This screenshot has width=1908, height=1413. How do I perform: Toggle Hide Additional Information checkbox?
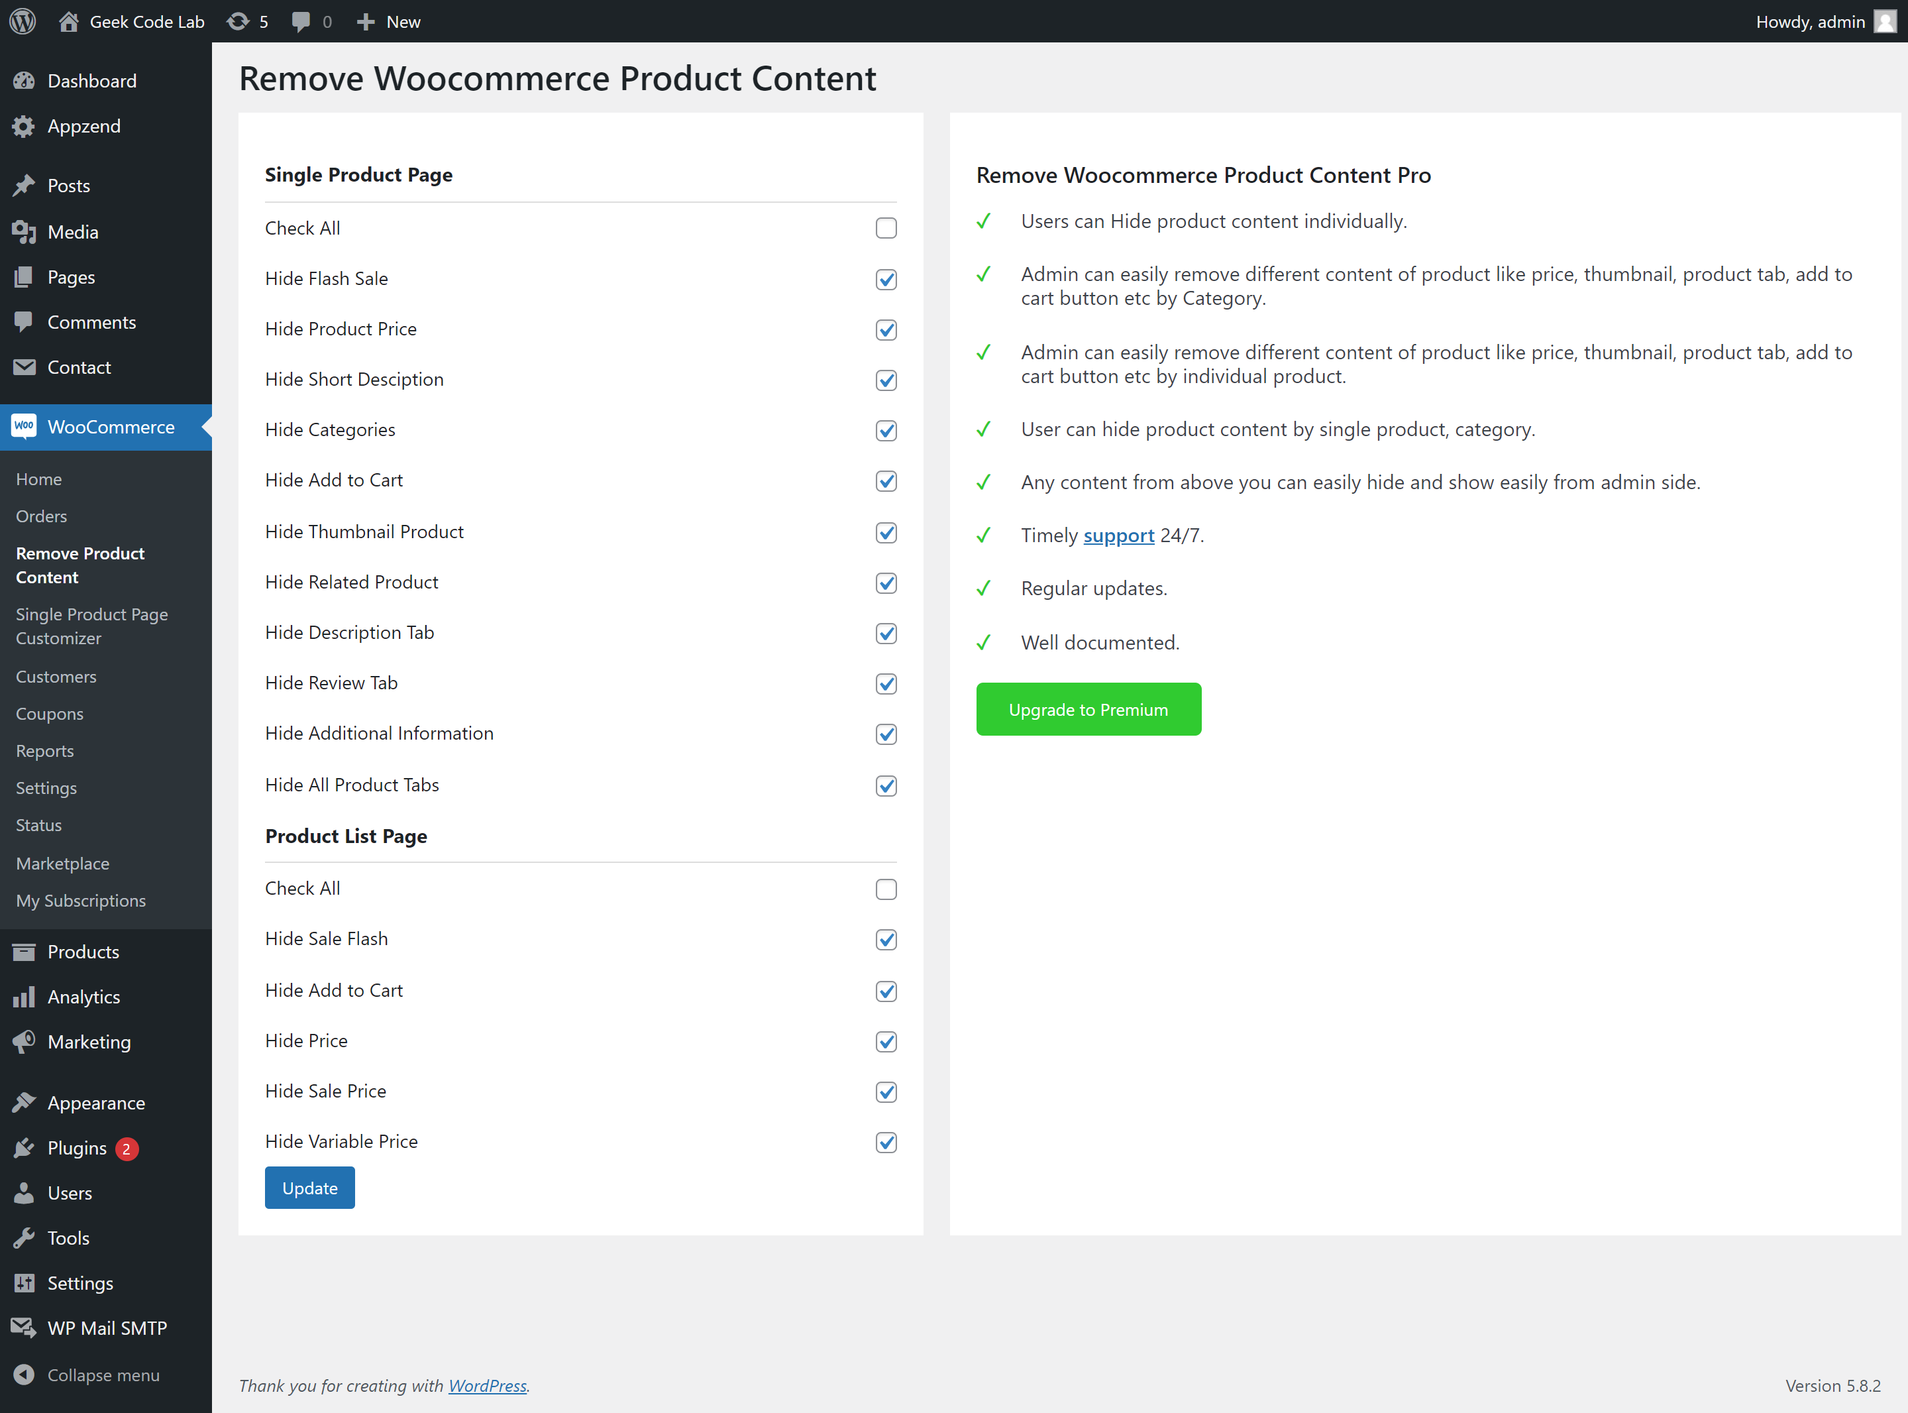886,734
